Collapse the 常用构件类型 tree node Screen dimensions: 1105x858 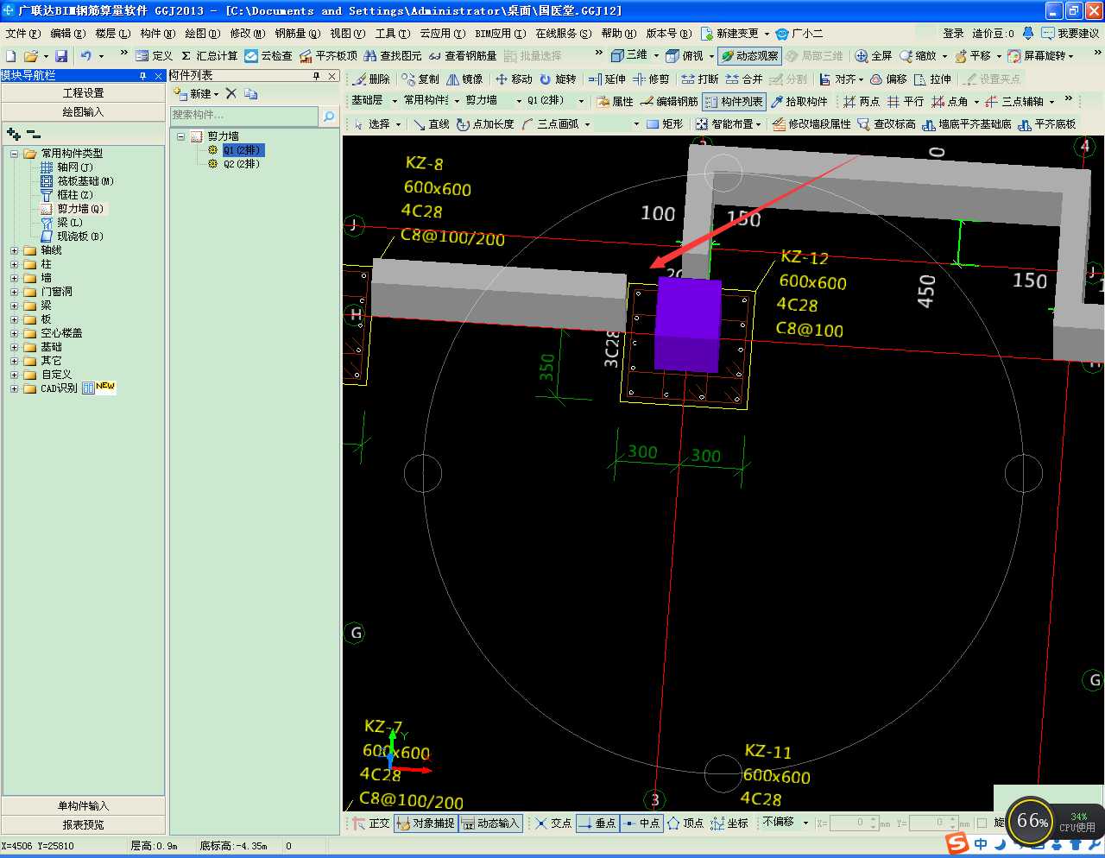tap(14, 154)
